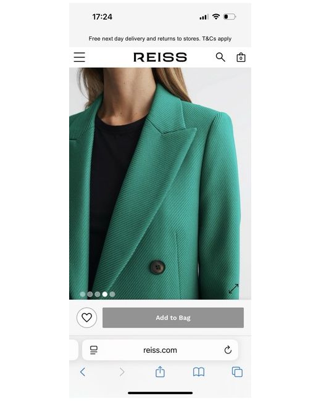Screen dimensions: 321x401
Task: Select fifth image carousel dot
Action: pyautogui.click(x=112, y=294)
